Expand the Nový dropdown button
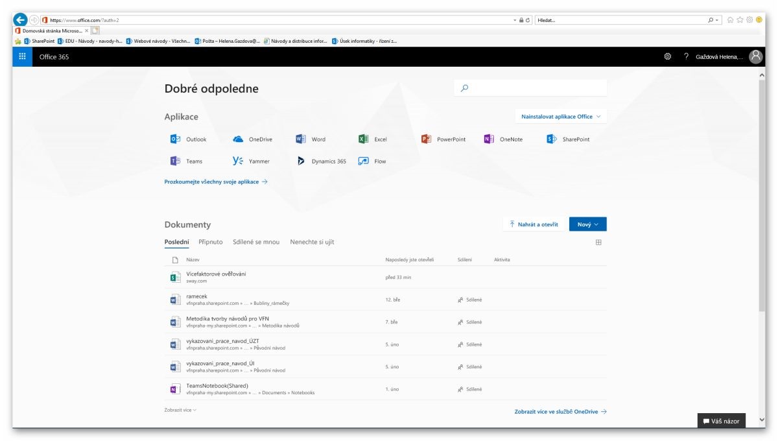 pyautogui.click(x=588, y=224)
